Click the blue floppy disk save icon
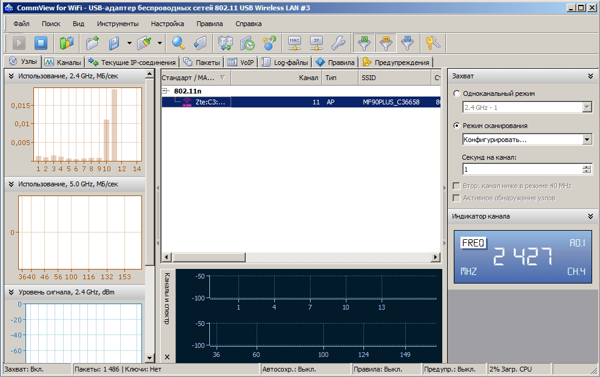 click(x=113, y=43)
